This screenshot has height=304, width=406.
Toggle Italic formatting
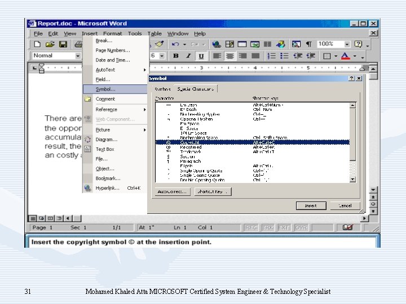[188, 56]
